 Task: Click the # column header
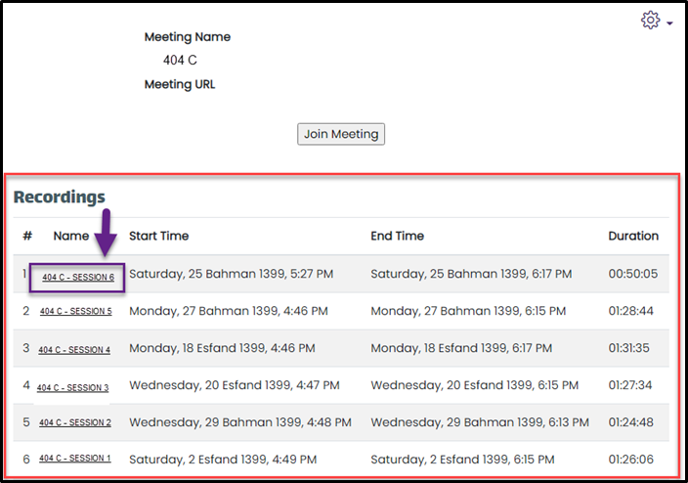[27, 236]
